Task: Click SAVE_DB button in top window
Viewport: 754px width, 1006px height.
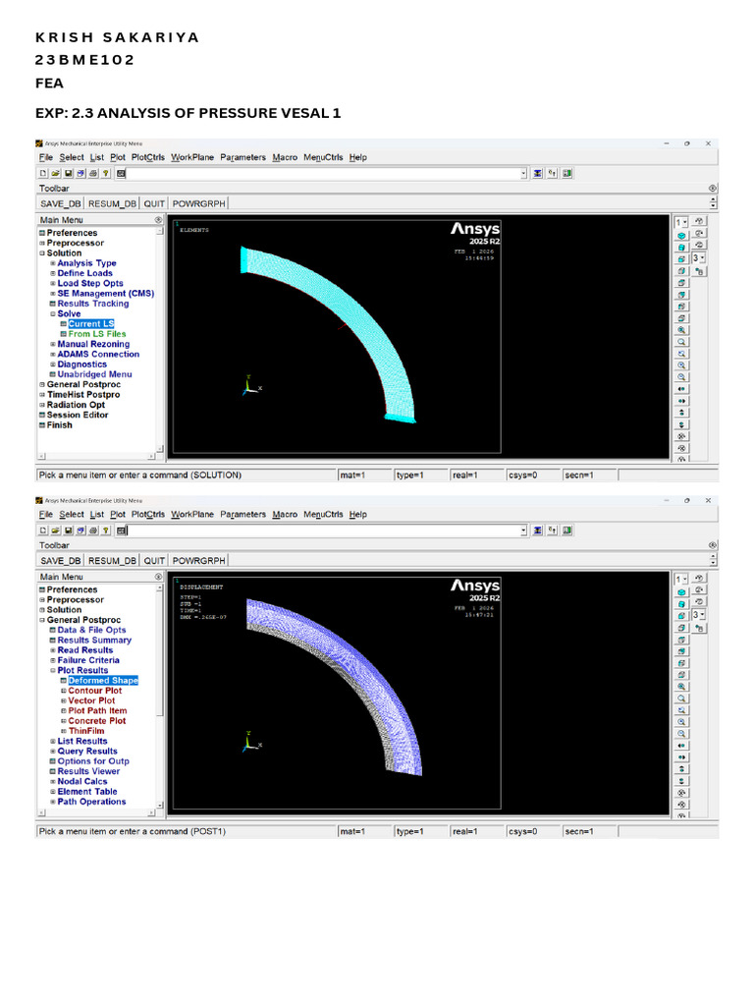Action: [x=60, y=203]
